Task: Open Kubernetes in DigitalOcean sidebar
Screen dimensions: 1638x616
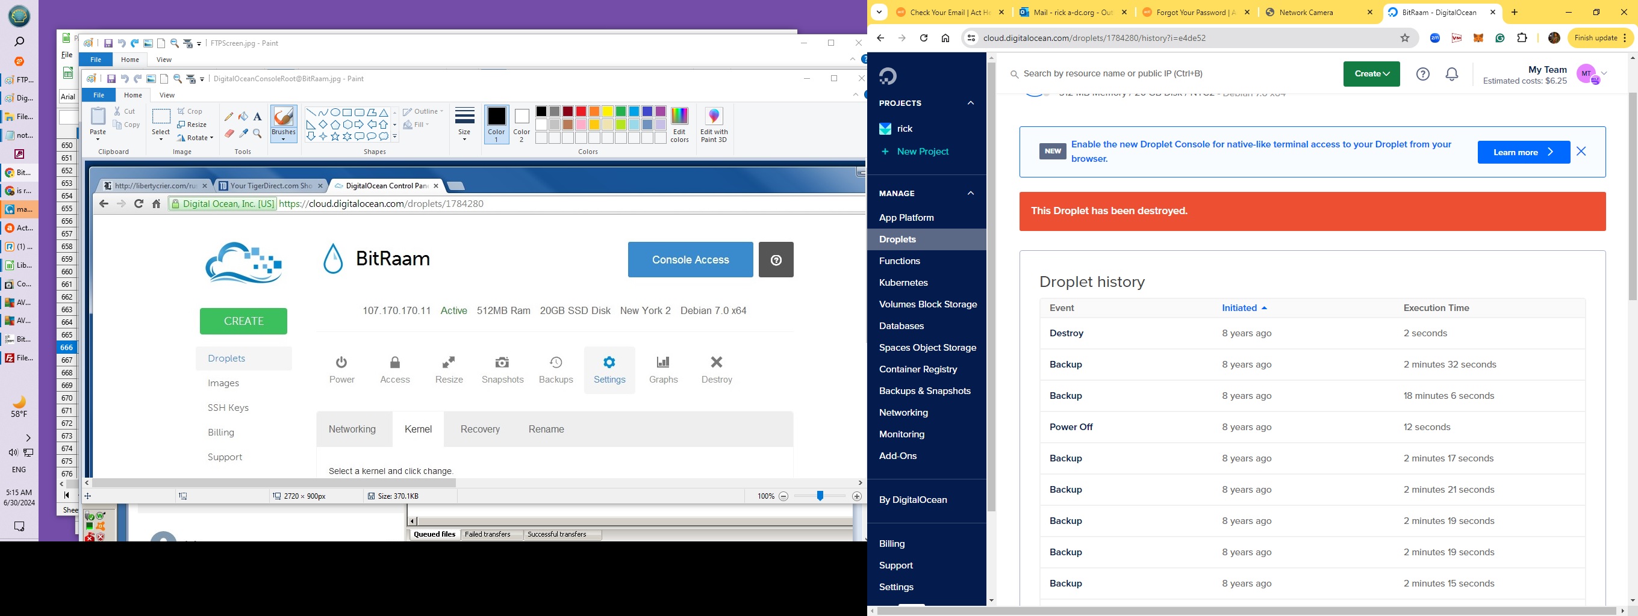Action: [x=903, y=283]
